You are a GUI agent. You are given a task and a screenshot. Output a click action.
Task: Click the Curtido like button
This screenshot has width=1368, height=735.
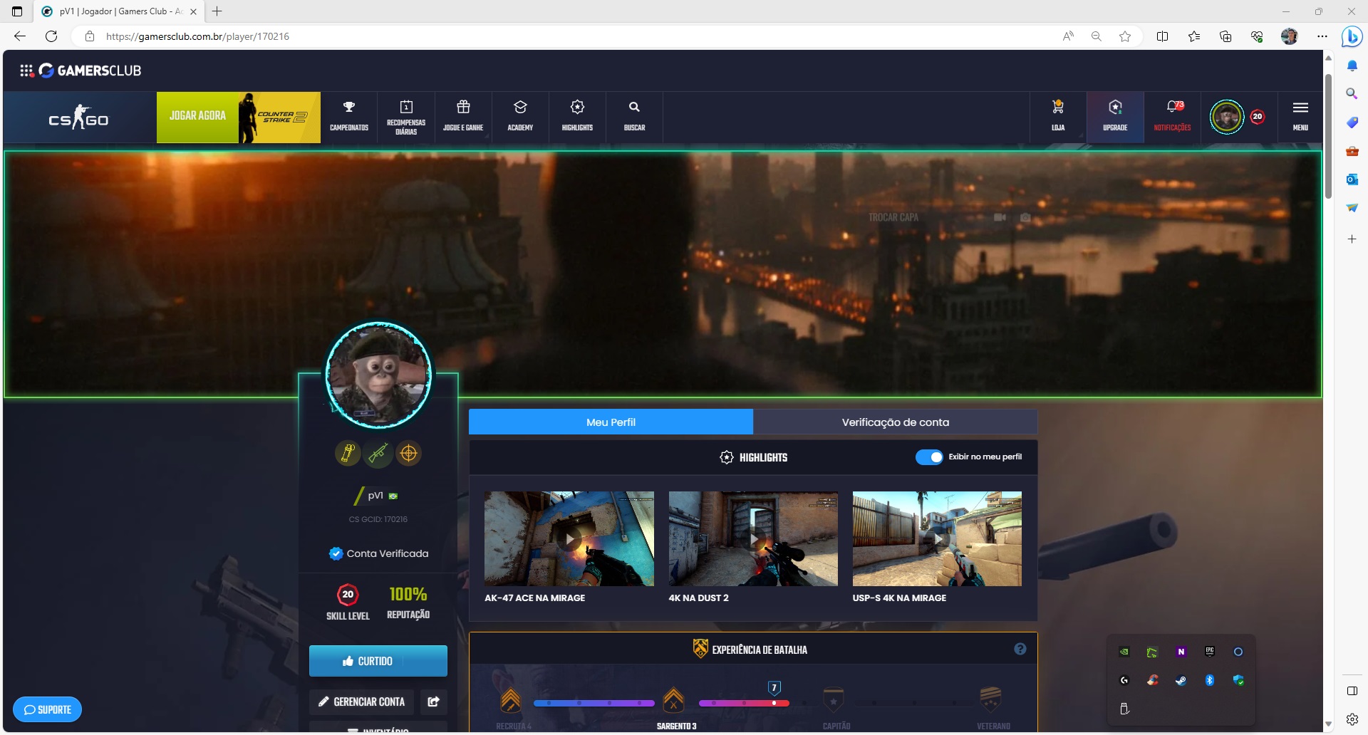tap(378, 661)
